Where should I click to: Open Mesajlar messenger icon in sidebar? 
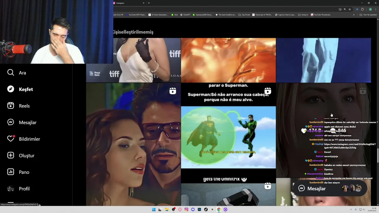(11, 122)
